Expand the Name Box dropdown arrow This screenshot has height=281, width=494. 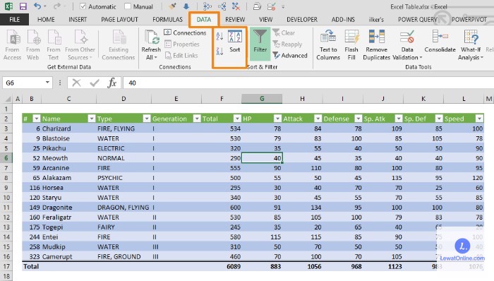click(x=47, y=83)
